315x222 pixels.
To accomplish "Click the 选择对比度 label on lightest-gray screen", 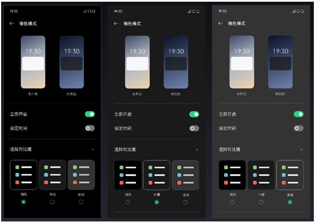I will pyautogui.click(x=229, y=150).
